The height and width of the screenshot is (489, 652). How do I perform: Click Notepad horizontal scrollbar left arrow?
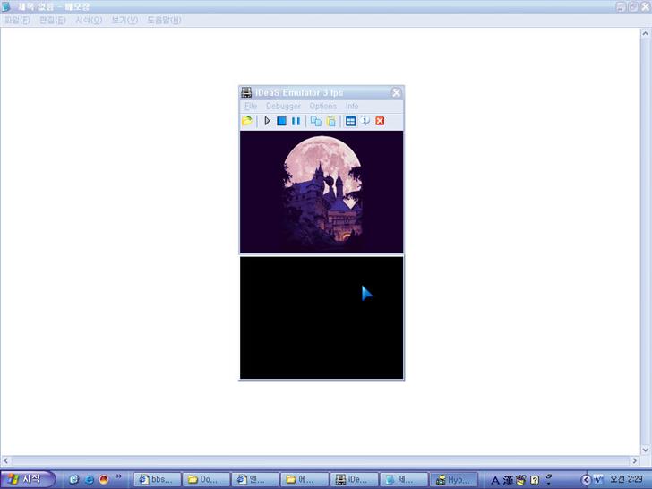pyautogui.click(x=5, y=460)
